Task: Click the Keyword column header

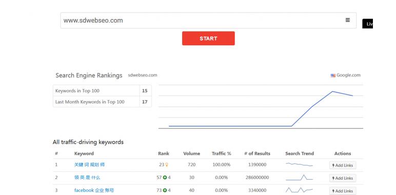Action: pyautogui.click(x=84, y=153)
